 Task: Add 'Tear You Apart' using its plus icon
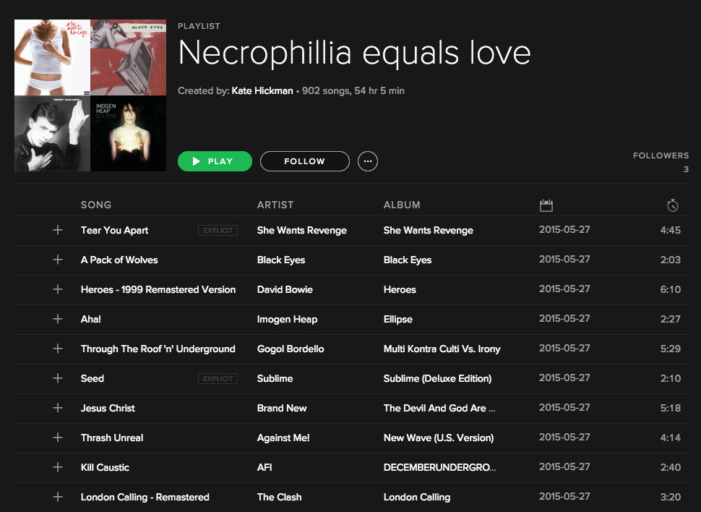click(x=58, y=230)
